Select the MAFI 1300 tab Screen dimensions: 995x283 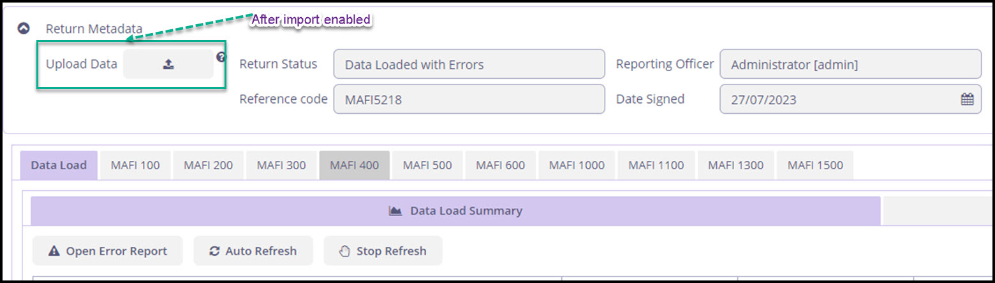(x=735, y=165)
